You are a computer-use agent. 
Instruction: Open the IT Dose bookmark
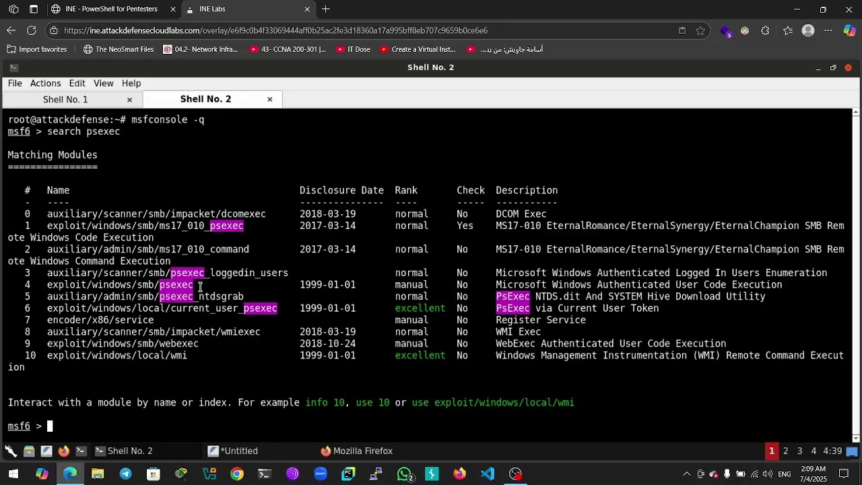point(353,49)
